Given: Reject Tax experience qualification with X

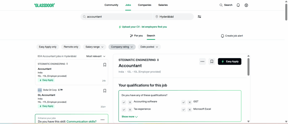Looking at the screenshot, I should tap(130, 110).
